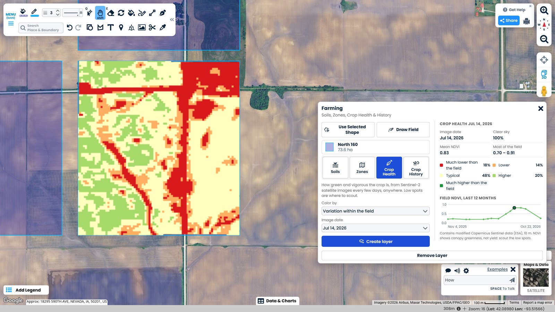Zoom in on the map
555x312 pixels.
point(544,11)
